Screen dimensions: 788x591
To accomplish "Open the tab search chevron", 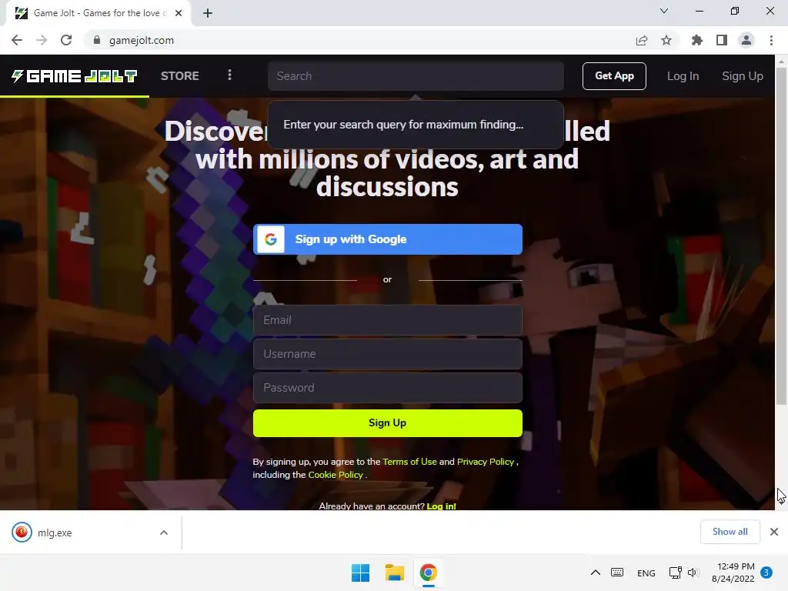I will [x=664, y=11].
